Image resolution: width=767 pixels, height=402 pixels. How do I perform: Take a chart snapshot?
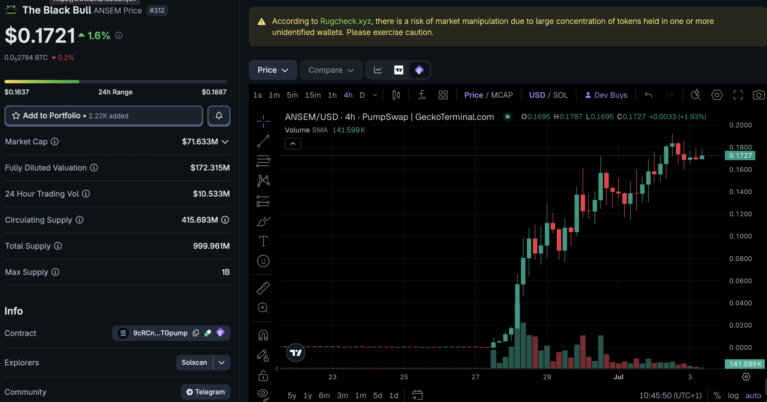(x=759, y=95)
